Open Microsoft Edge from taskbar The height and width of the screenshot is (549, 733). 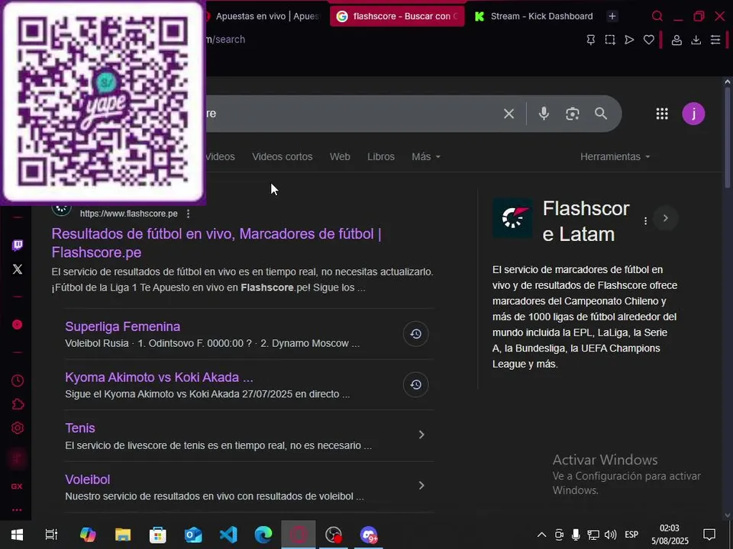point(263,535)
